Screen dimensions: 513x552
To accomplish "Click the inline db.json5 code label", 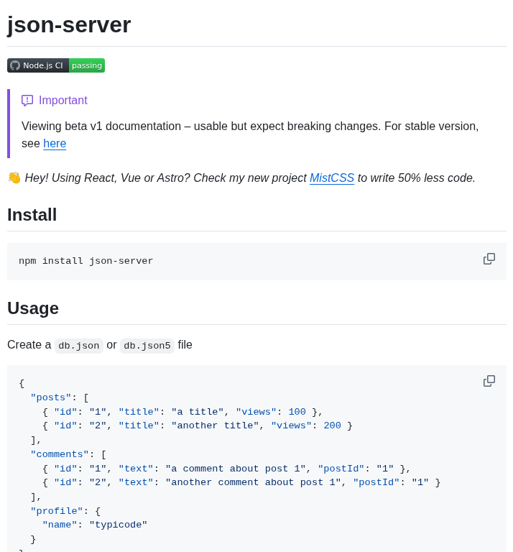I will (x=147, y=346).
